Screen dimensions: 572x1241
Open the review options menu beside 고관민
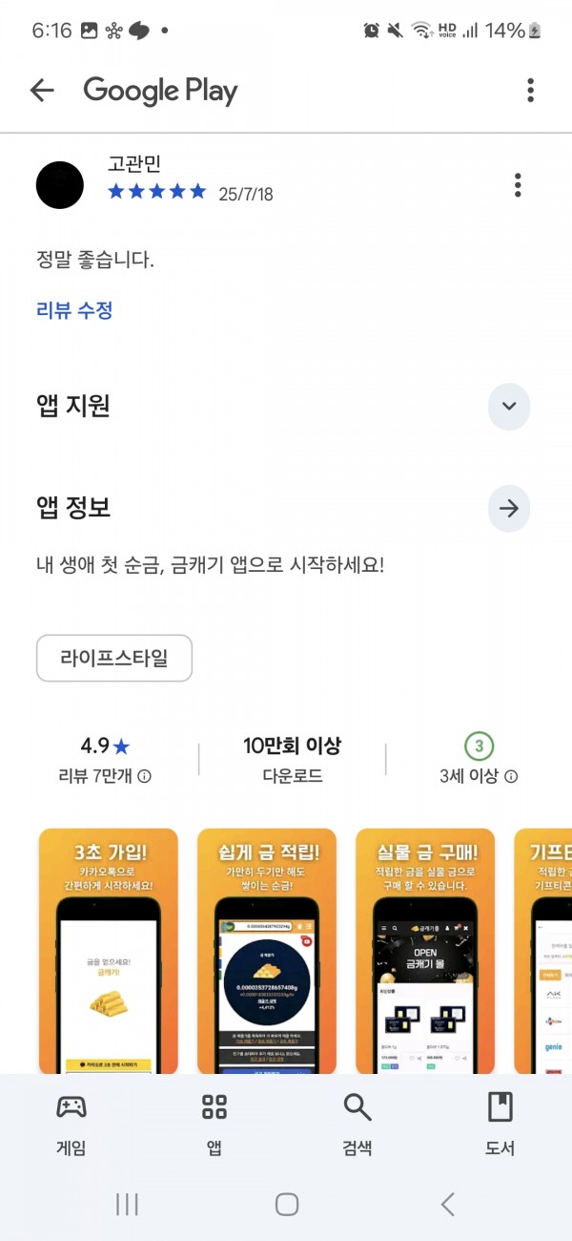(x=518, y=185)
